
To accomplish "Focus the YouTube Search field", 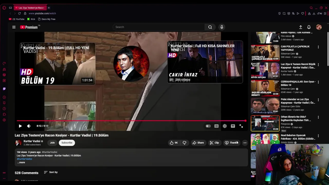I will (x=159, y=27).
